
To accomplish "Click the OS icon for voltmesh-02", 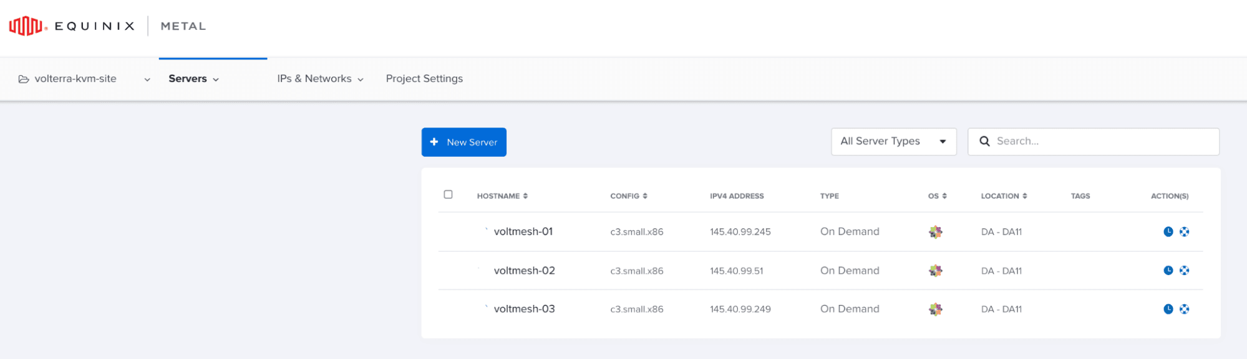I will click(x=935, y=271).
